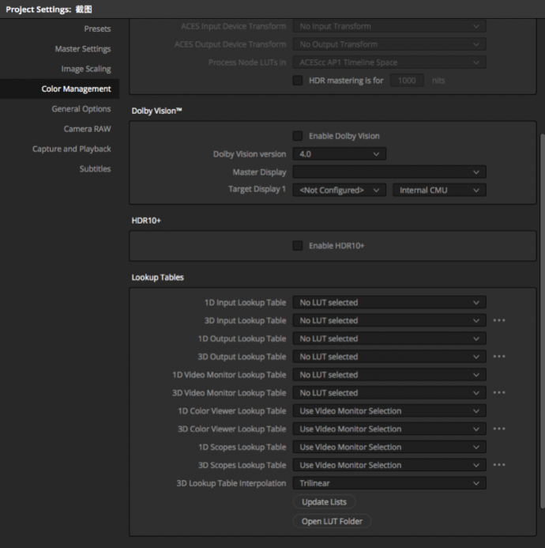Click ellipsis icon beside 3D Scopes Lookup Table
The height and width of the screenshot is (548, 545).
coord(499,465)
